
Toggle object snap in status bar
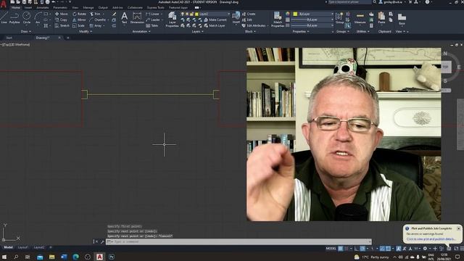point(388,249)
